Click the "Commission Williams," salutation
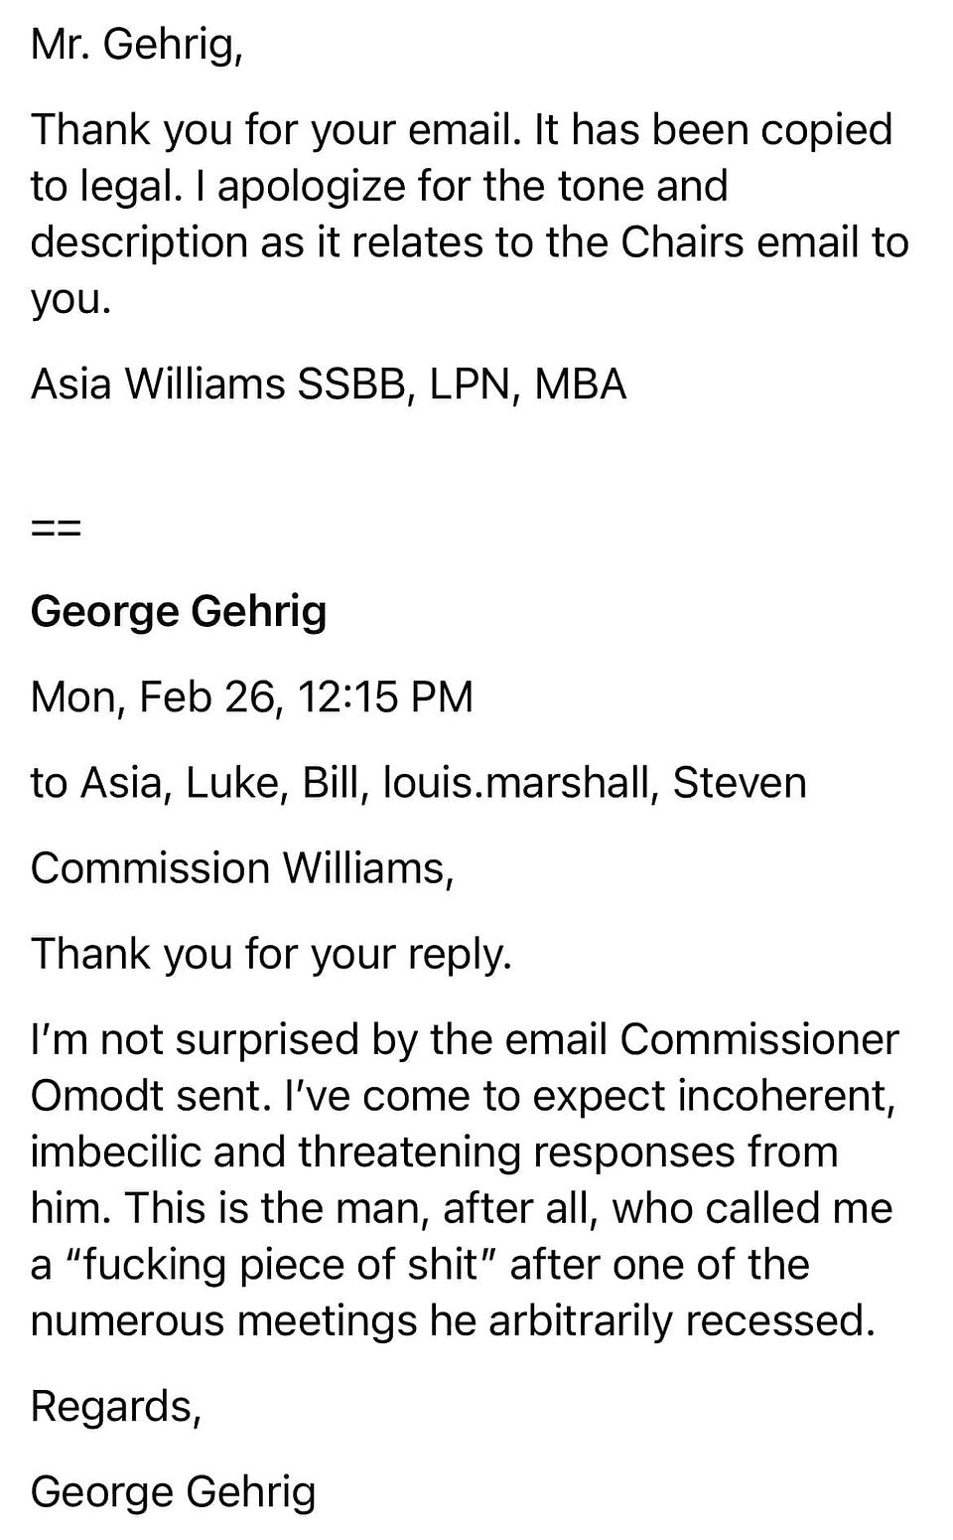 click(x=242, y=867)
